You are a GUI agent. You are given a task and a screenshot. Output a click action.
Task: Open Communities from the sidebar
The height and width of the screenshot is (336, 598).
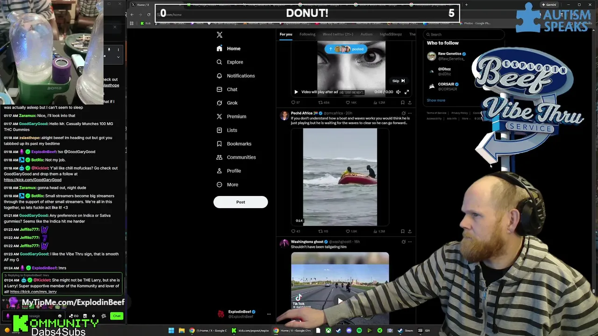pyautogui.click(x=236, y=157)
